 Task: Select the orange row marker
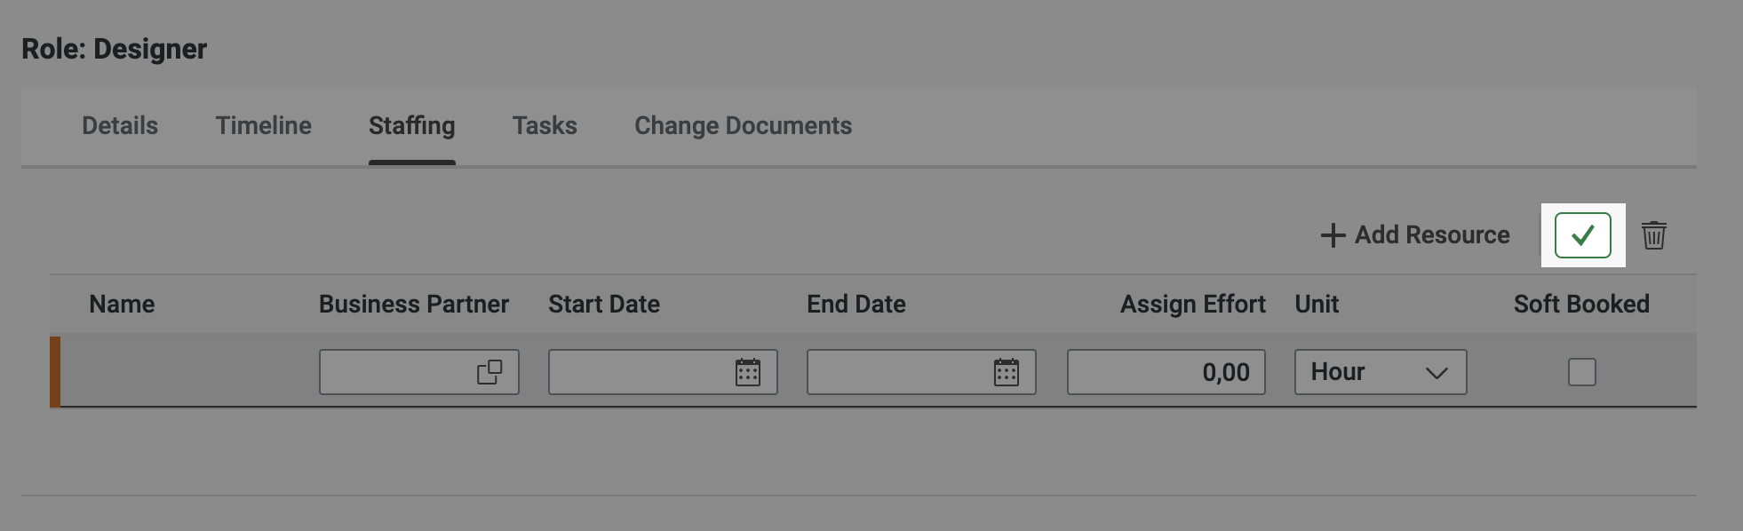[55, 372]
